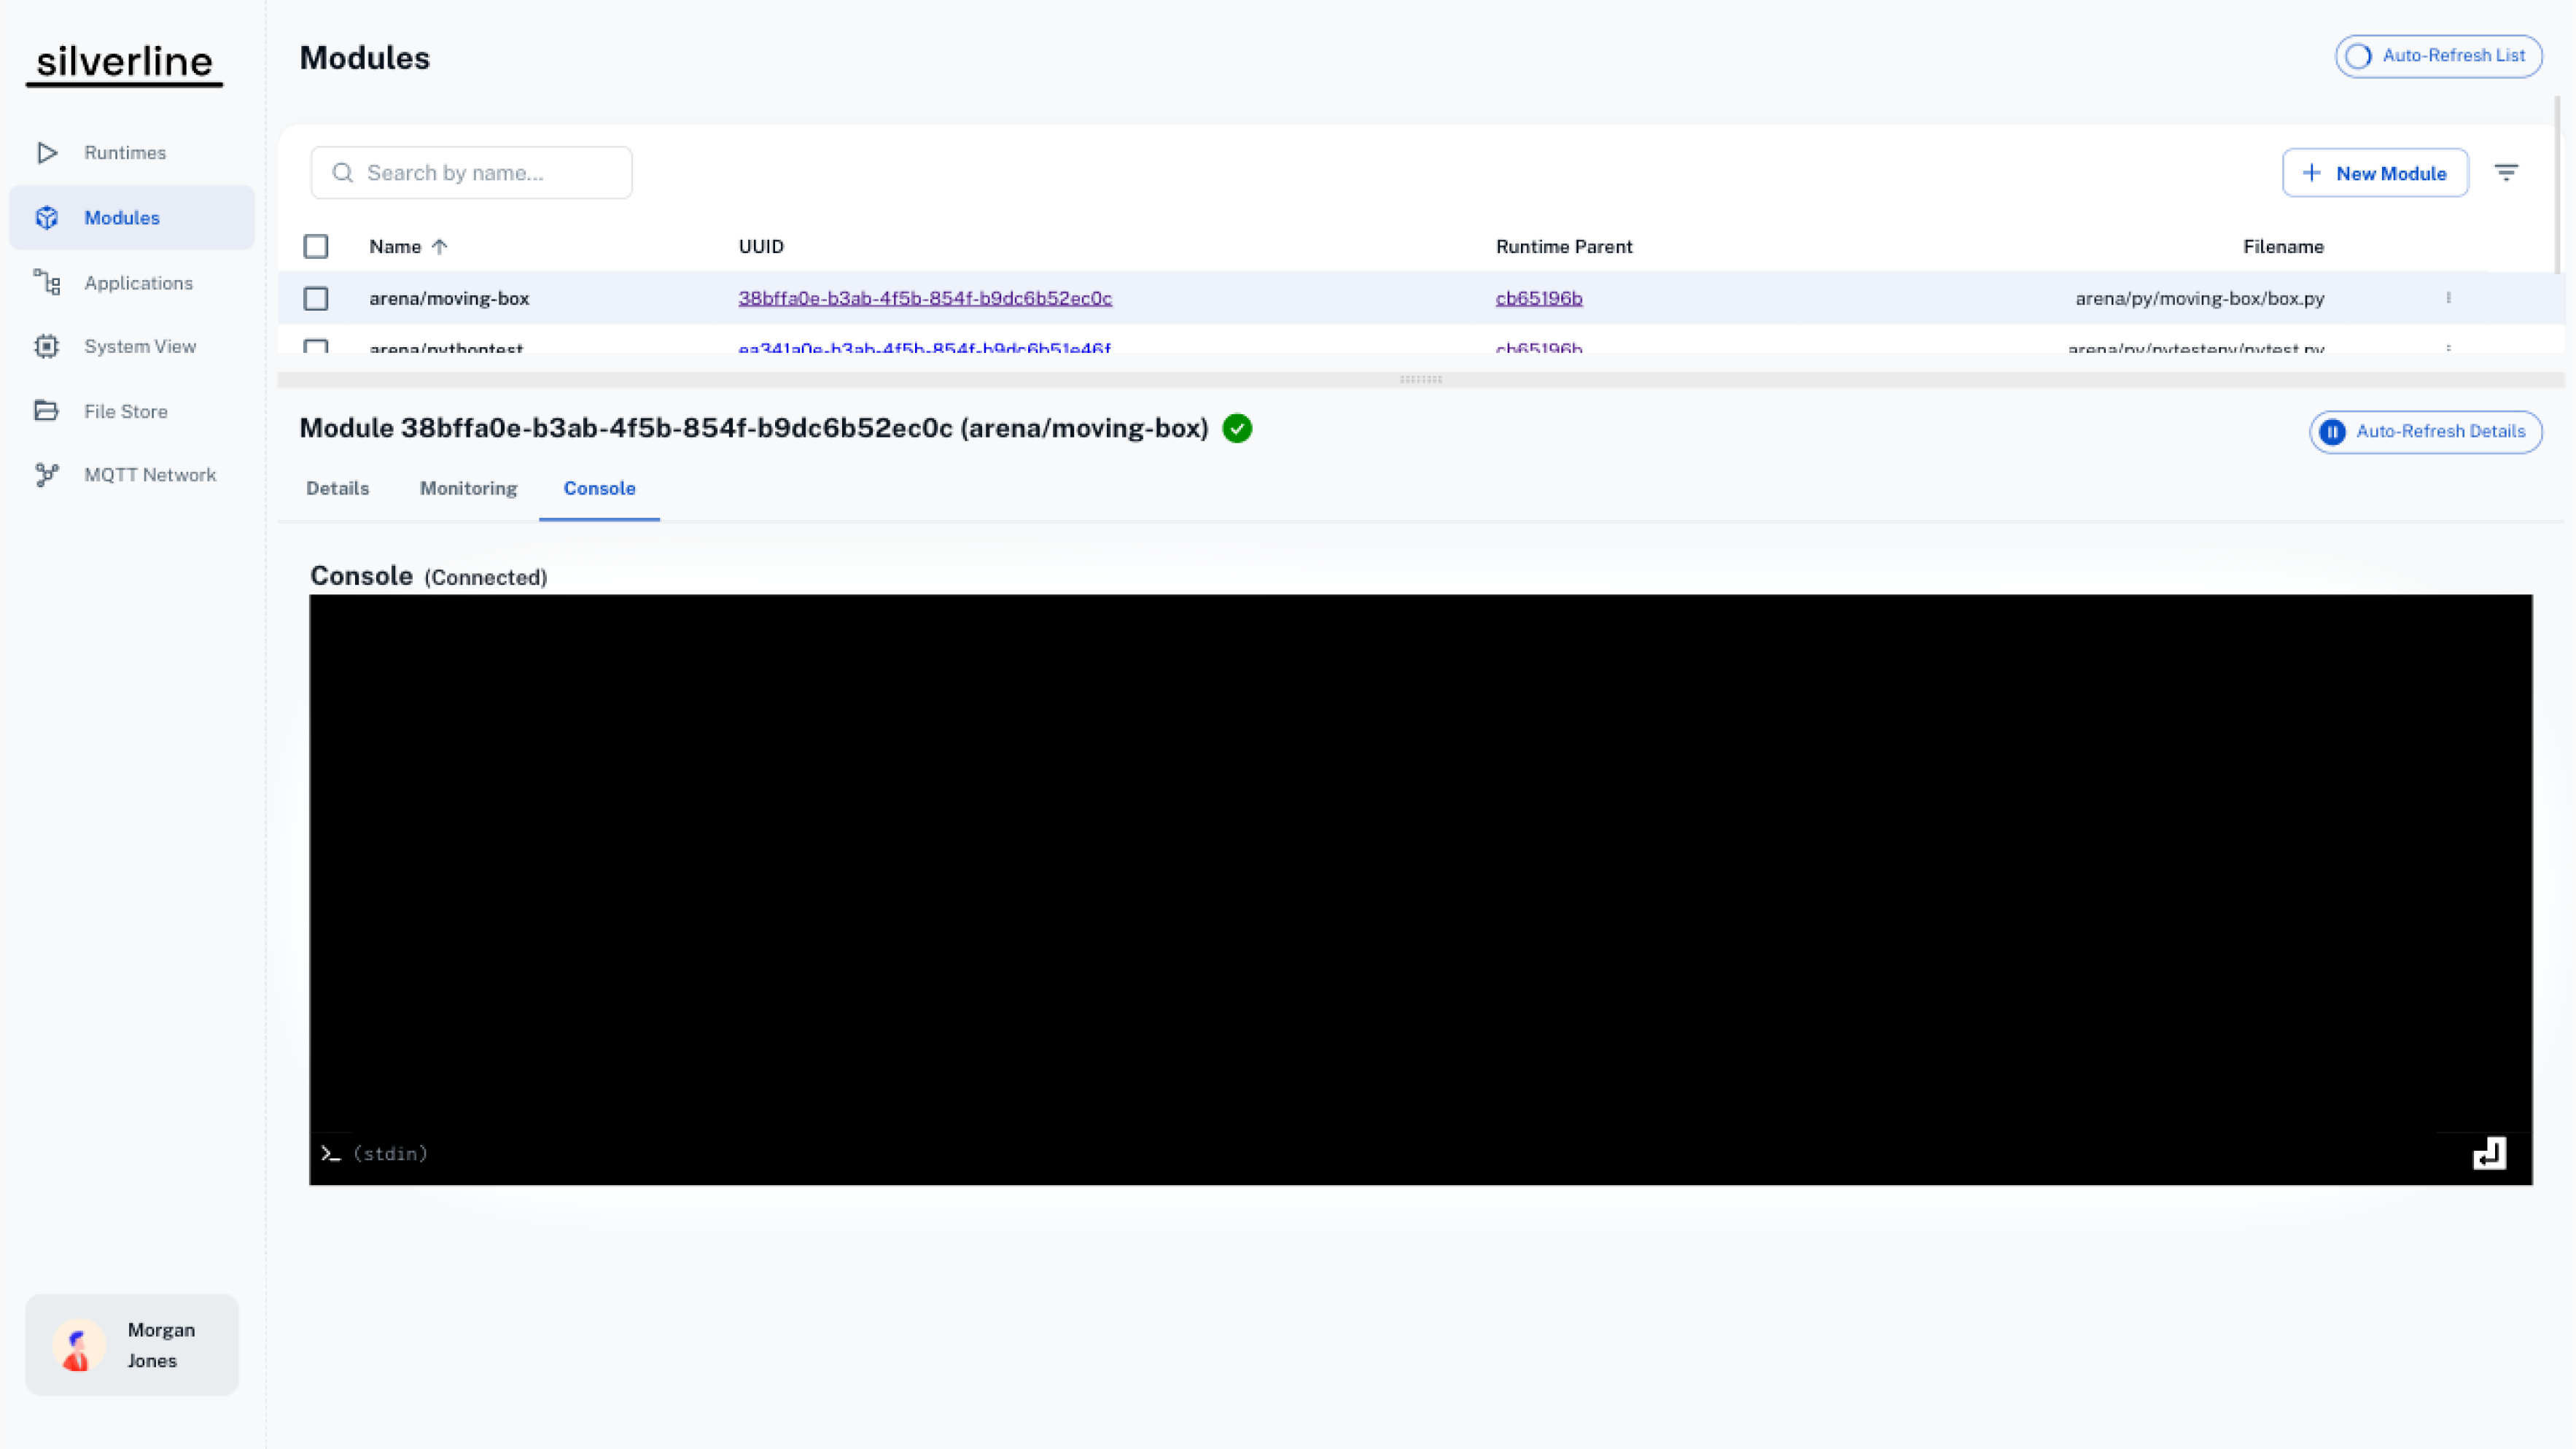Click the Console (Connected) status text
Image resolution: width=2576 pixels, height=1449 pixels.
pyautogui.click(x=486, y=577)
